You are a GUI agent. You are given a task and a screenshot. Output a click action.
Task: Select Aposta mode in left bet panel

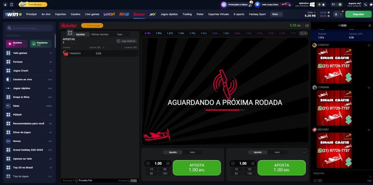click(x=173, y=152)
